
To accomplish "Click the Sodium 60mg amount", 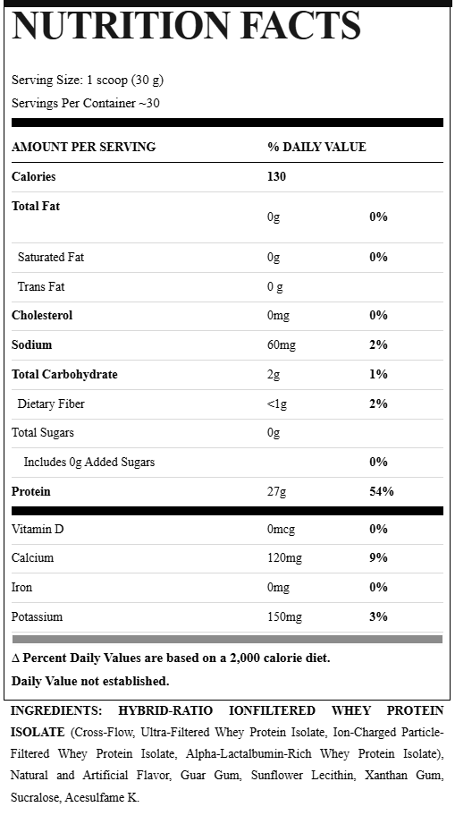I will pos(282,345).
